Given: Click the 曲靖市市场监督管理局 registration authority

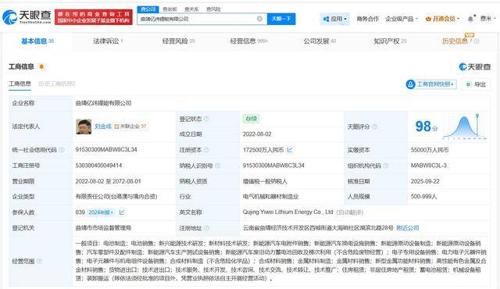Looking at the screenshot, I should pyautogui.click(x=103, y=228).
